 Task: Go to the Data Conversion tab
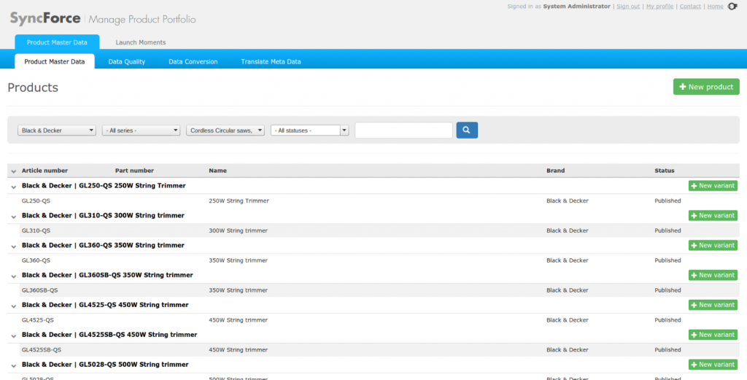click(193, 62)
